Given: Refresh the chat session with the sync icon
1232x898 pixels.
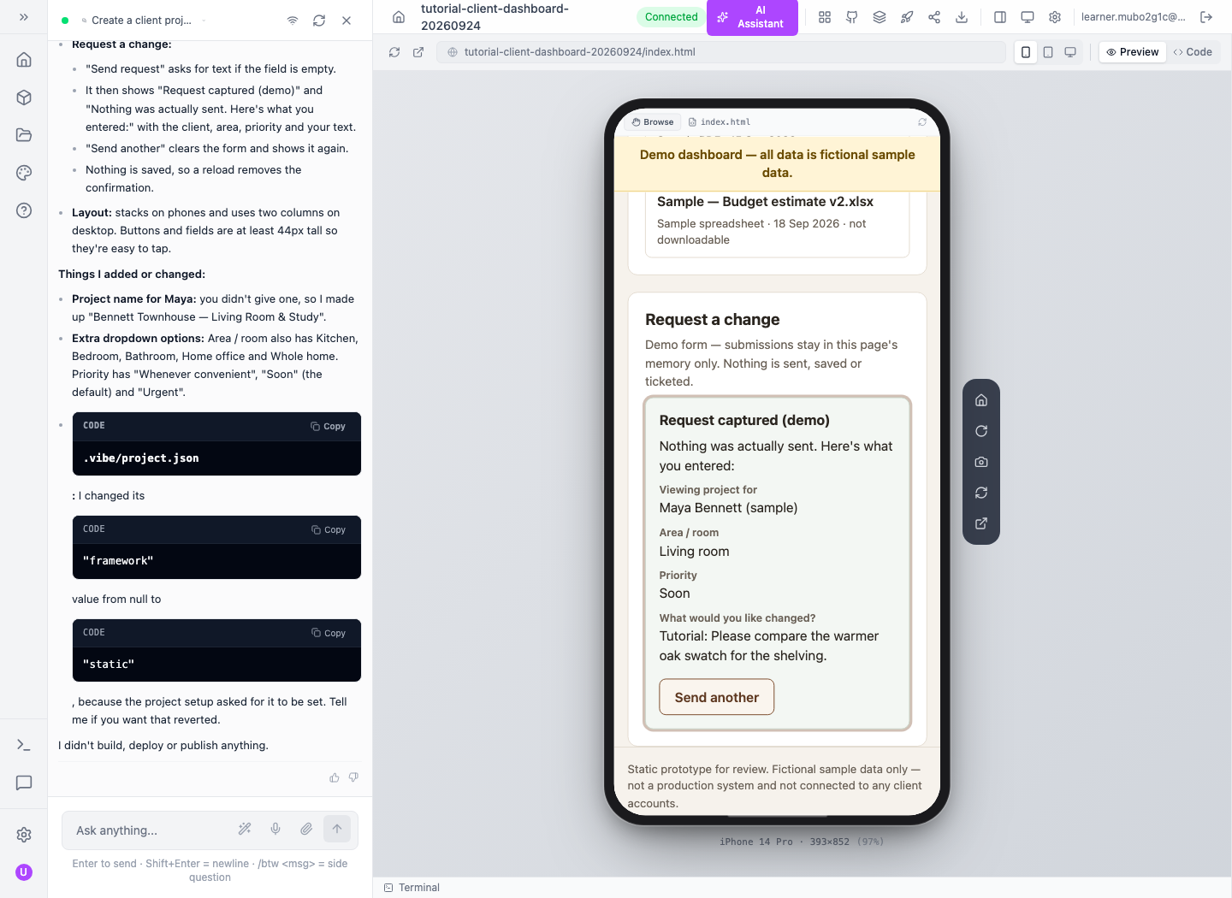Looking at the screenshot, I should 319,21.
